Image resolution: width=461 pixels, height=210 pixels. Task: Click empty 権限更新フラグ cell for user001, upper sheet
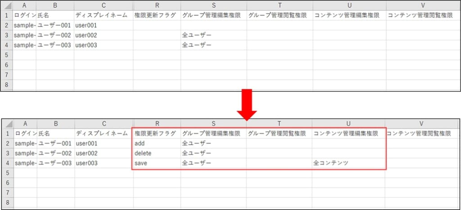(157, 25)
